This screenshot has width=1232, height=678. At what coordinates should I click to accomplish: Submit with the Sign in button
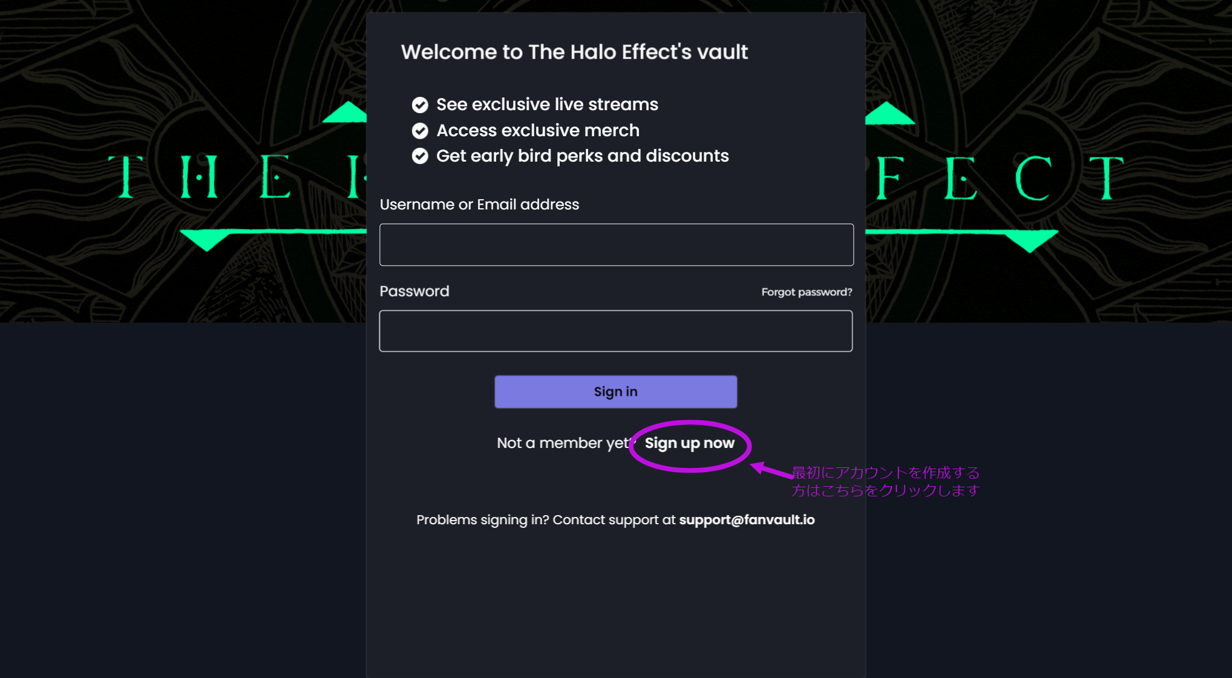click(616, 392)
